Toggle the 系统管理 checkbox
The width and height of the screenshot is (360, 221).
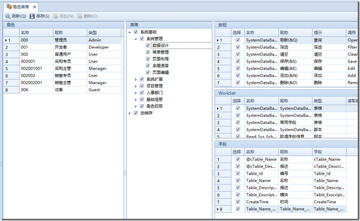pyautogui.click(x=142, y=39)
